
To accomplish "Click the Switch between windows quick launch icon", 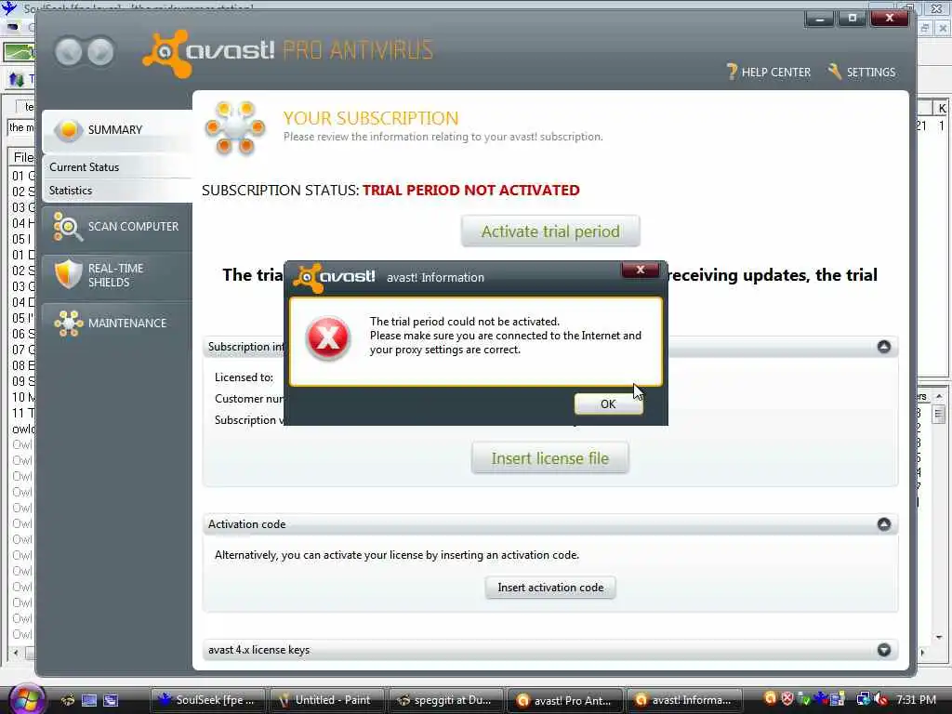I will tap(110, 700).
